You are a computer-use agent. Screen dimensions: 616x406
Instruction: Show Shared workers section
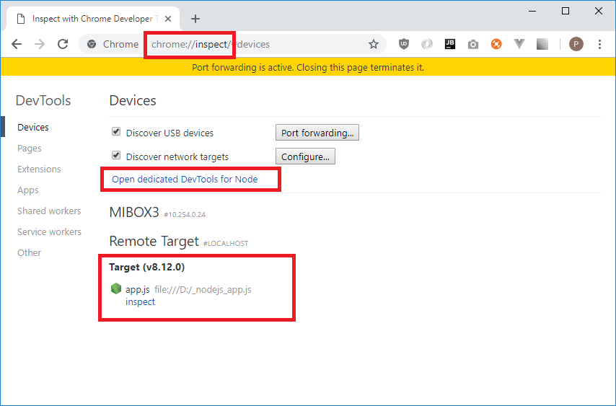coord(49,211)
